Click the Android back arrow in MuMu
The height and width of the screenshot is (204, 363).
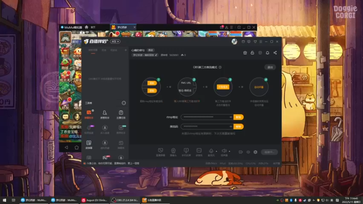point(66,147)
